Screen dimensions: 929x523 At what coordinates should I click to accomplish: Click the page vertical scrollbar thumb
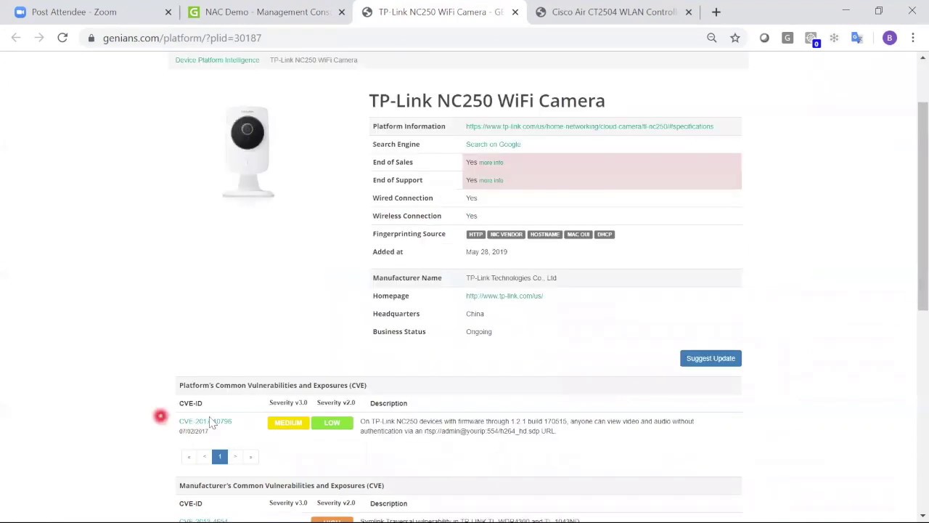tap(922, 207)
